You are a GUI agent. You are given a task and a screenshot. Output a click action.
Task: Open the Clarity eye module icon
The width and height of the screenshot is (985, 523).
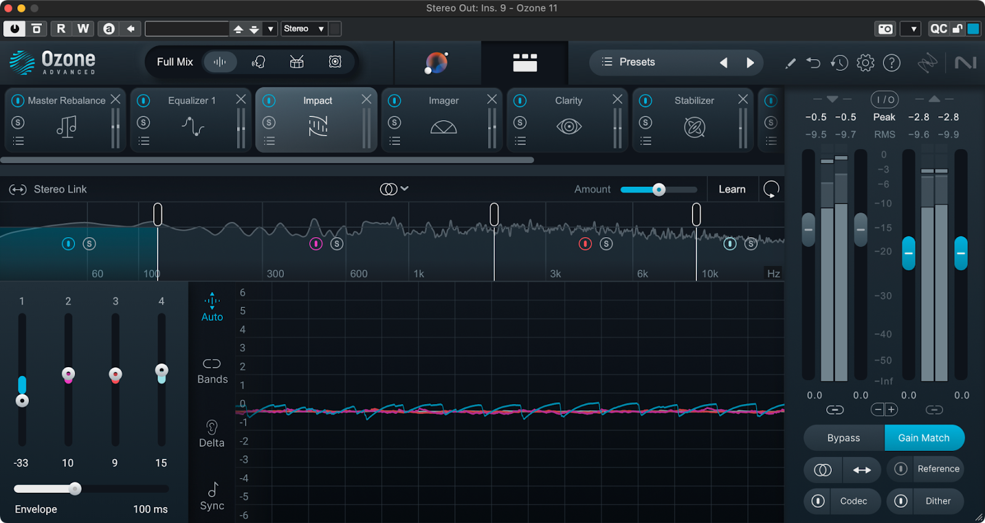pos(569,127)
